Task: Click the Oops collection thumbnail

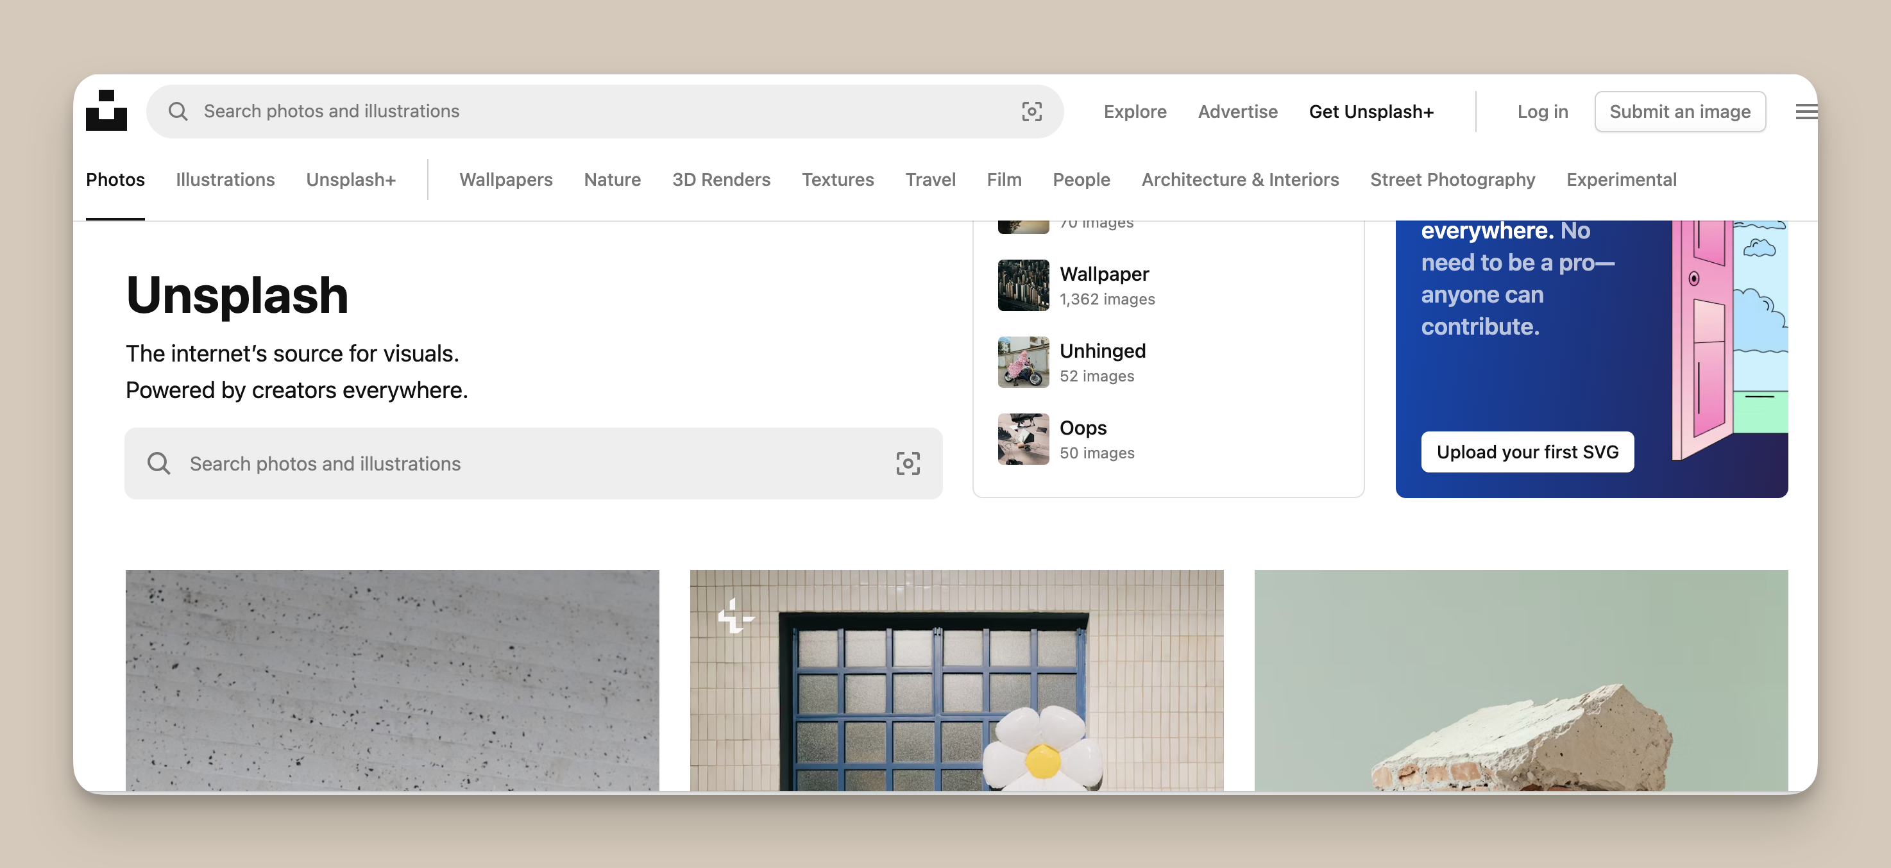Action: (x=1023, y=438)
